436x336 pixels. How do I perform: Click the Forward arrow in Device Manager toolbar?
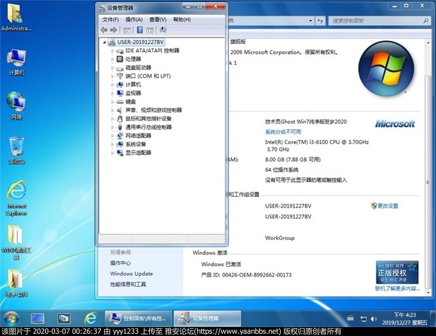click(113, 30)
